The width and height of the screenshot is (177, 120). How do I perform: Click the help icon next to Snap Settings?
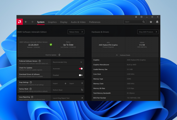click(31, 82)
